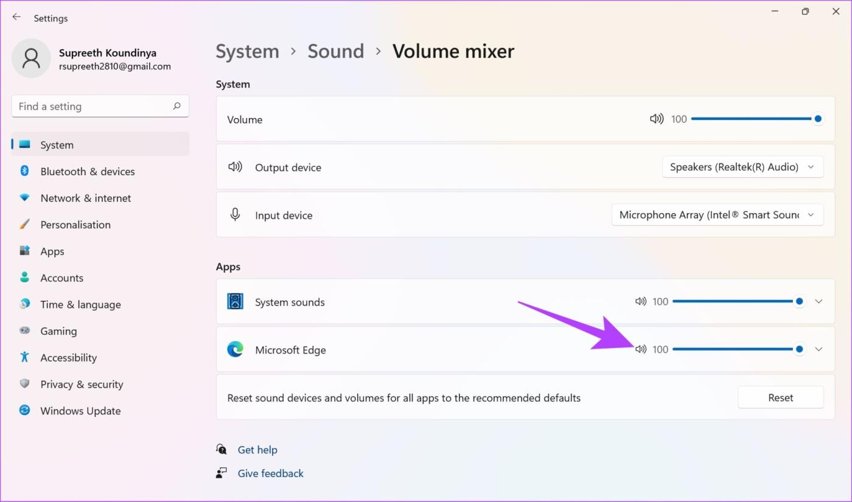This screenshot has width=852, height=502.
Task: Click the Microsoft Edge volume slider
Action: click(738, 349)
